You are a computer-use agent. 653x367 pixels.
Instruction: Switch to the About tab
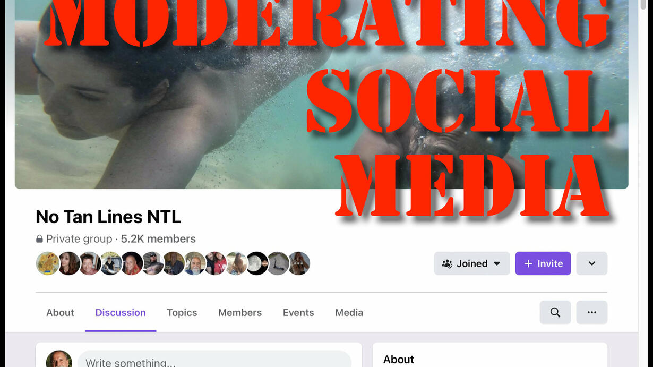[60, 313]
